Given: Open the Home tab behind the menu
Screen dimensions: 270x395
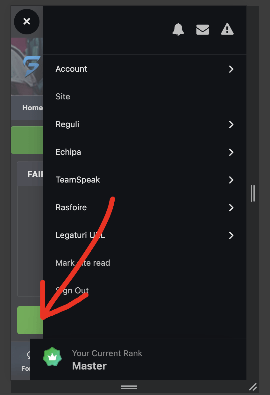Looking at the screenshot, I should (x=32, y=108).
